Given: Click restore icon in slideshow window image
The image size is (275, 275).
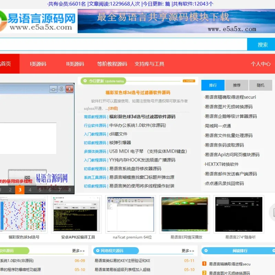Looking at the screenshot, I should coord(62,89).
